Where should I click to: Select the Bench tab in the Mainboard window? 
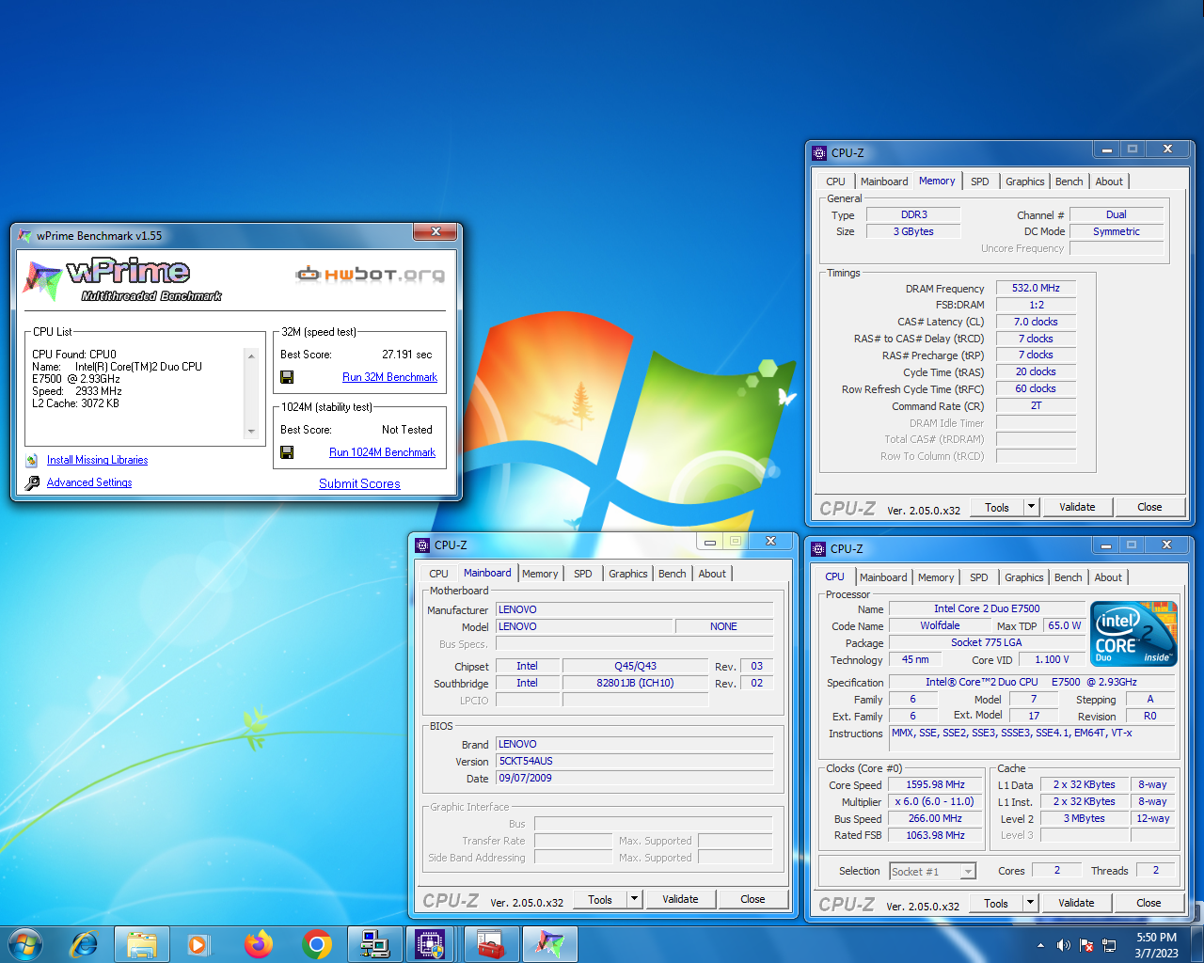[672, 574]
